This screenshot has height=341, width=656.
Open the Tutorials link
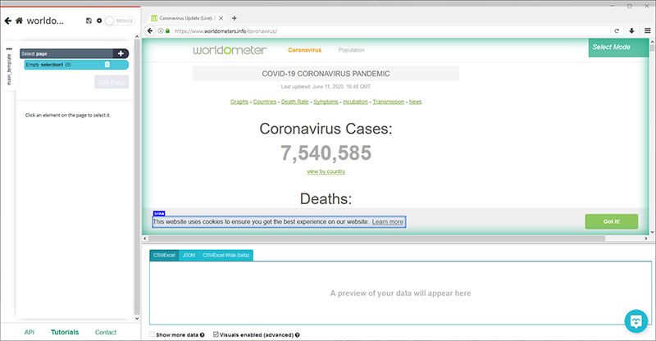[x=65, y=332]
